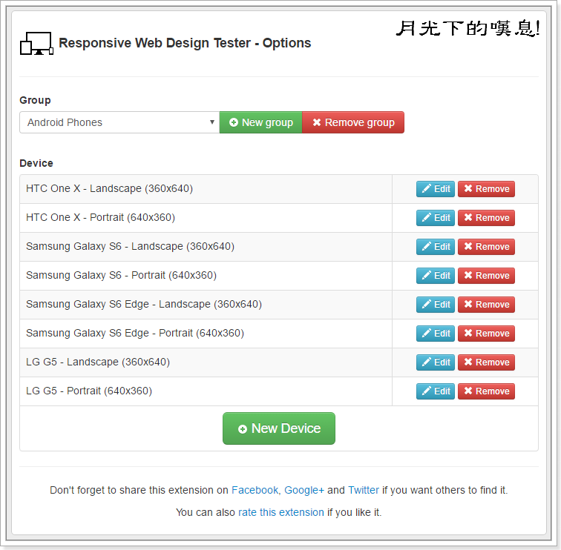Viewport: 561px width, 550px height.
Task: Edit Samsung Galaxy S6 Portrait device
Action: coord(436,276)
